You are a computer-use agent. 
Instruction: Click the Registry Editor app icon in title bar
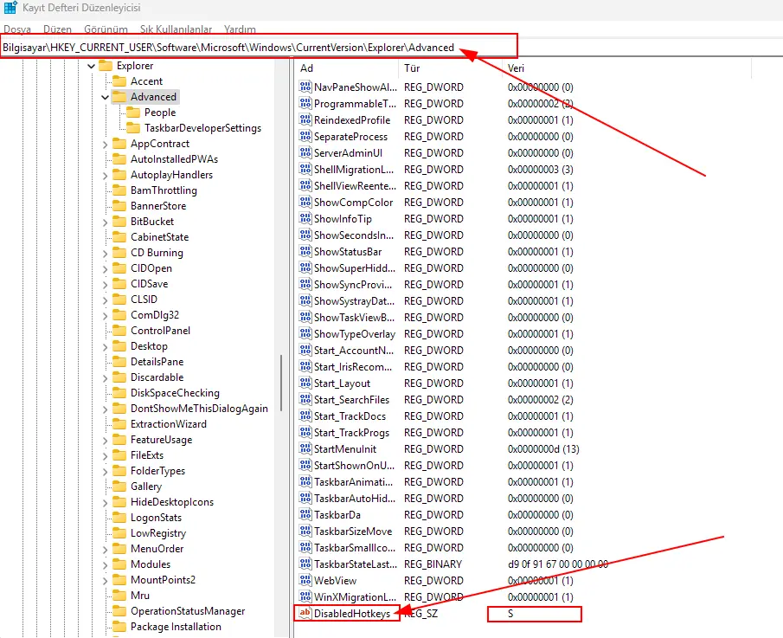[x=10, y=8]
